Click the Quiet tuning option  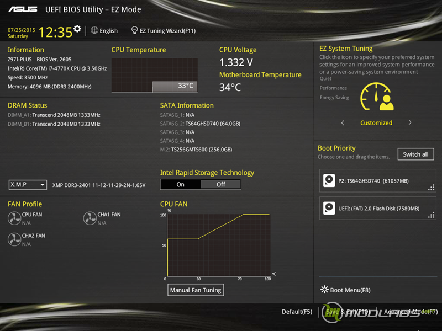click(x=325, y=79)
